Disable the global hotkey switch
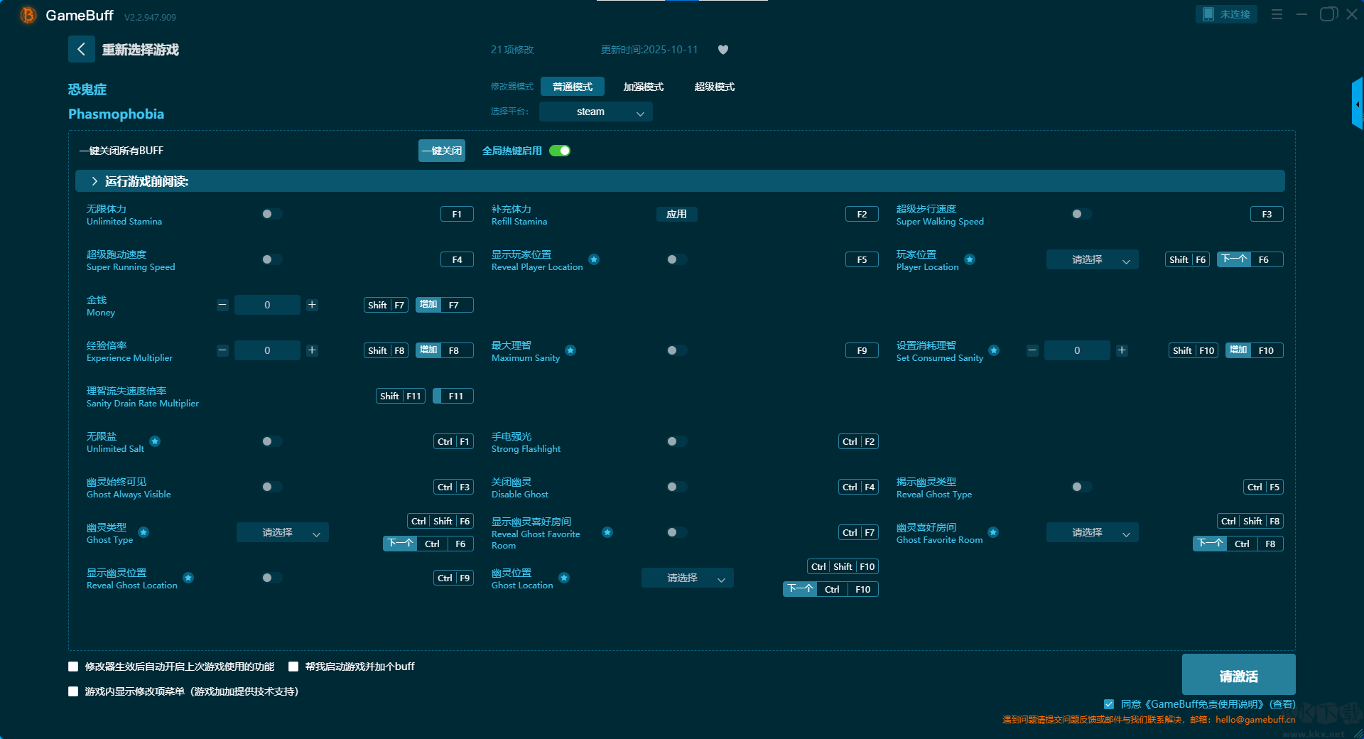The image size is (1364, 739). click(560, 151)
